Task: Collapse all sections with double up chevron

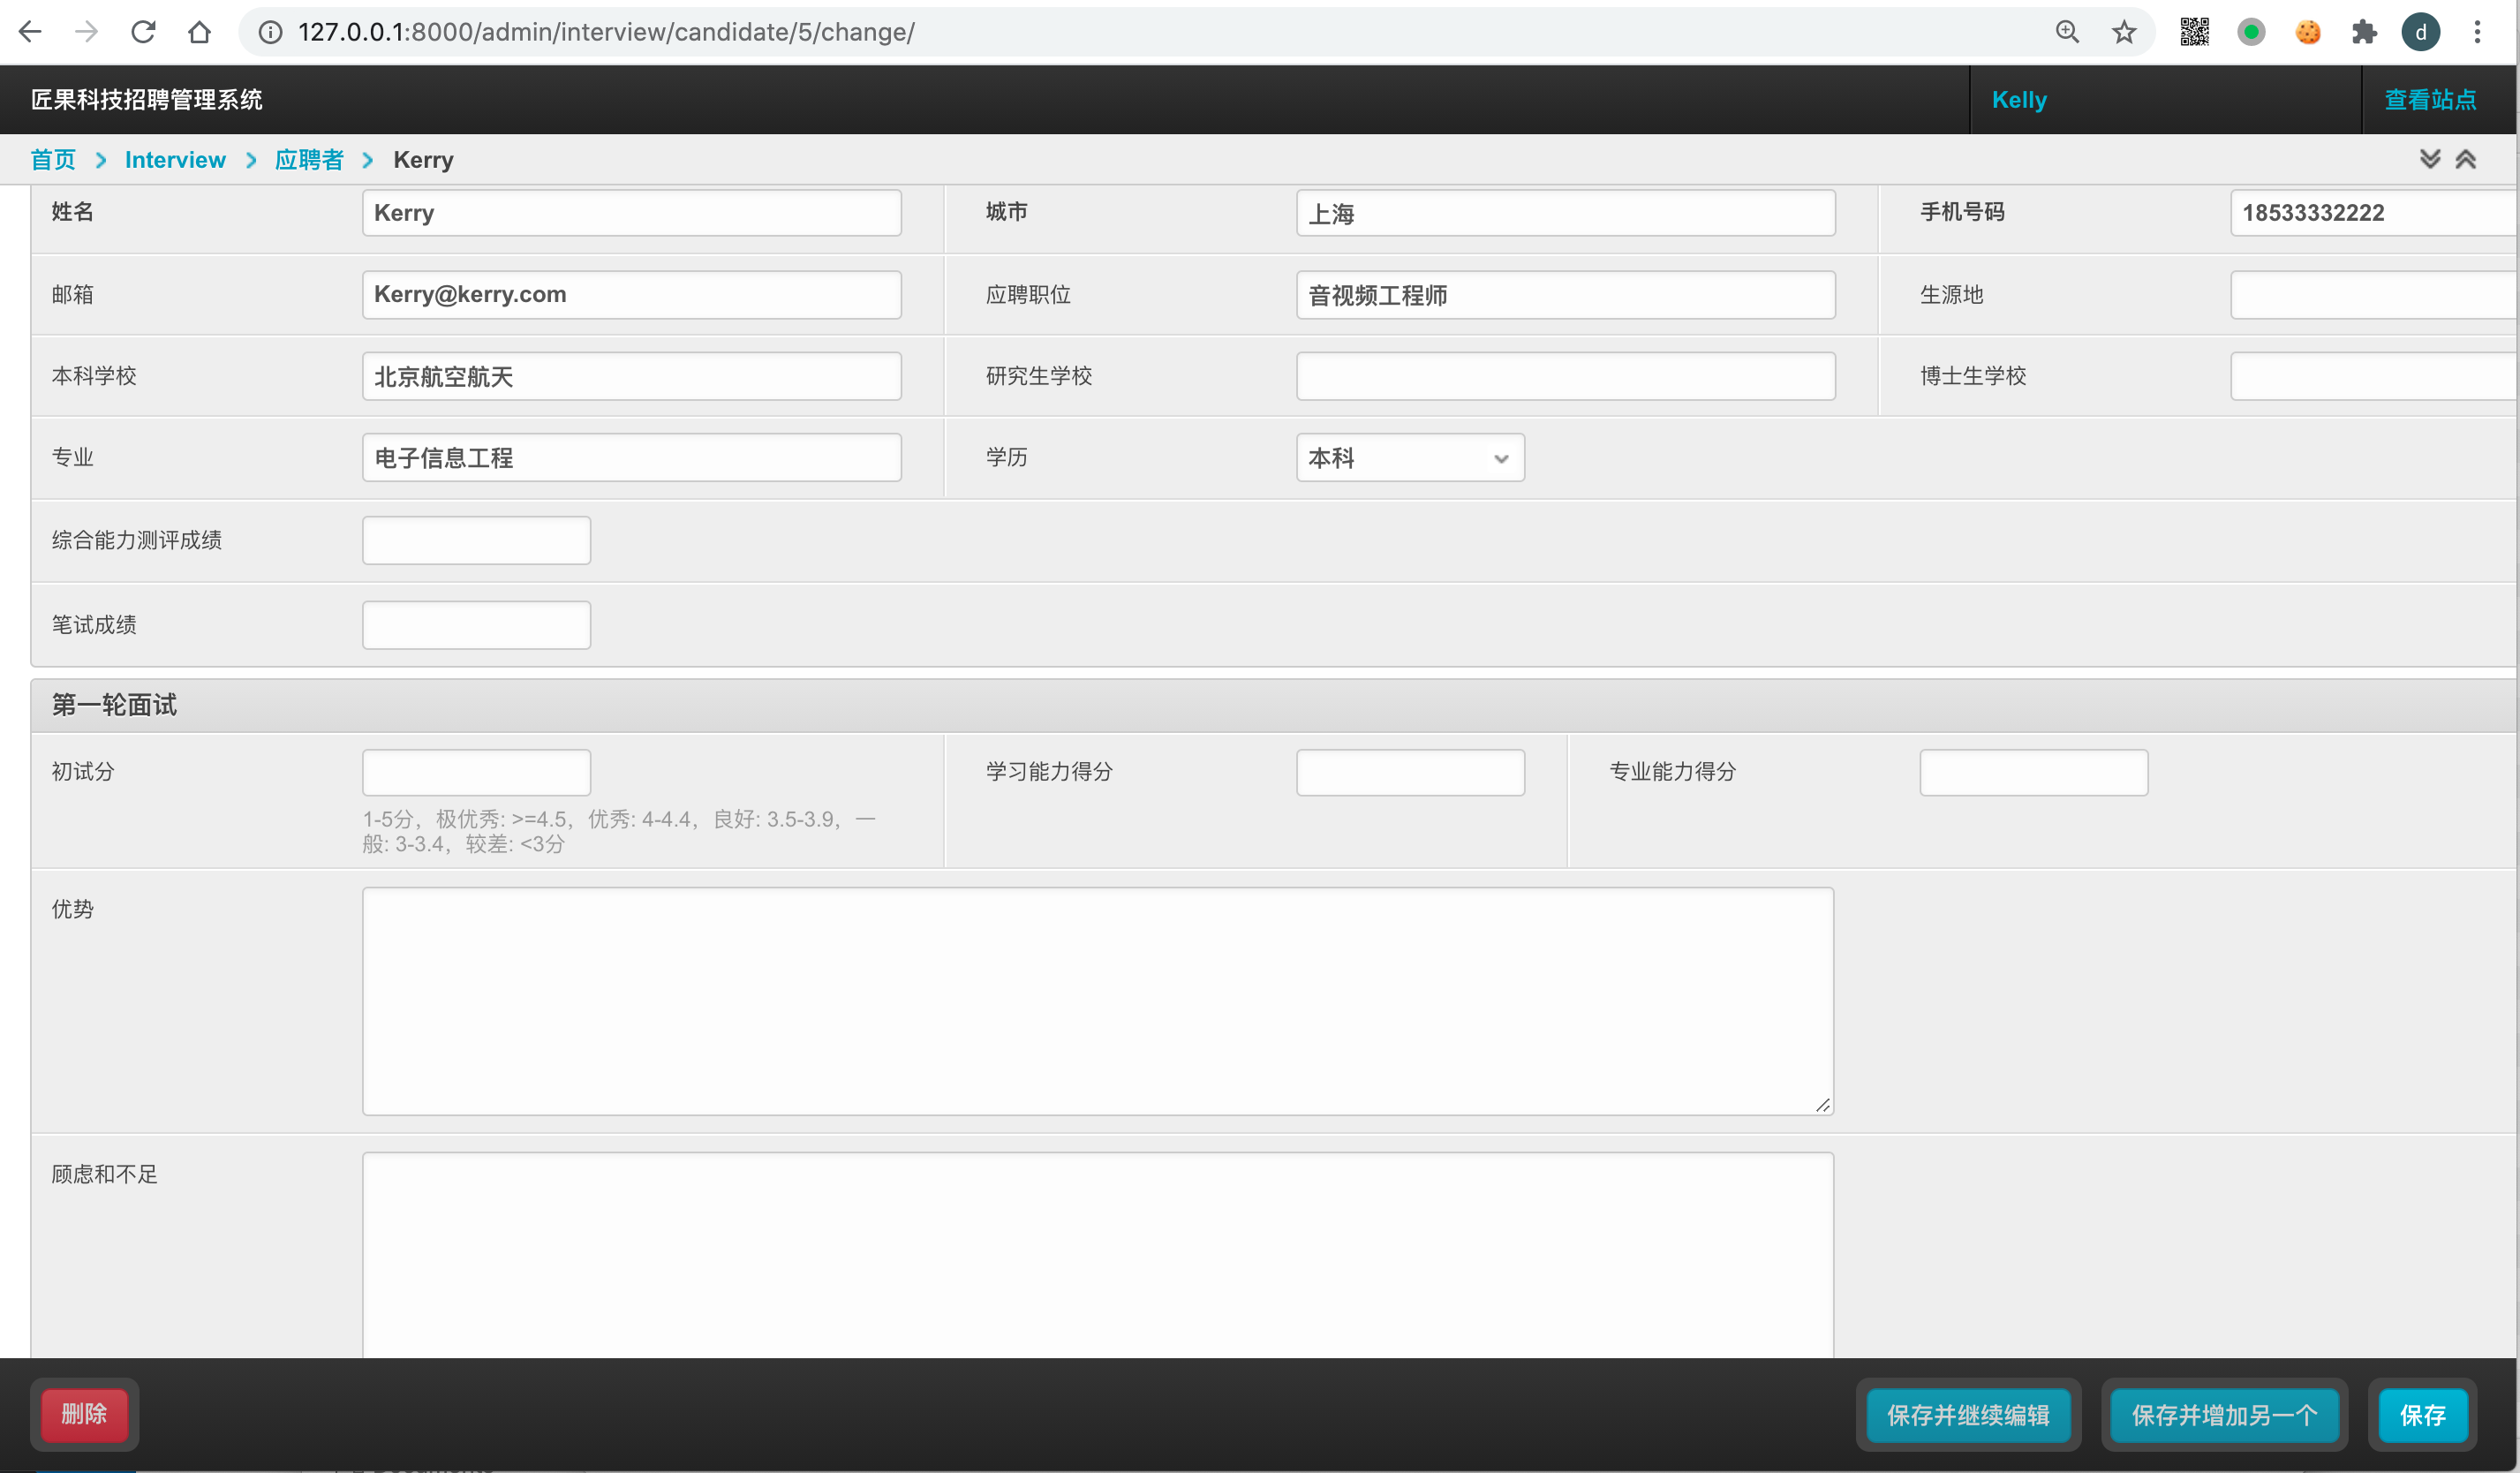Action: pyautogui.click(x=2466, y=159)
